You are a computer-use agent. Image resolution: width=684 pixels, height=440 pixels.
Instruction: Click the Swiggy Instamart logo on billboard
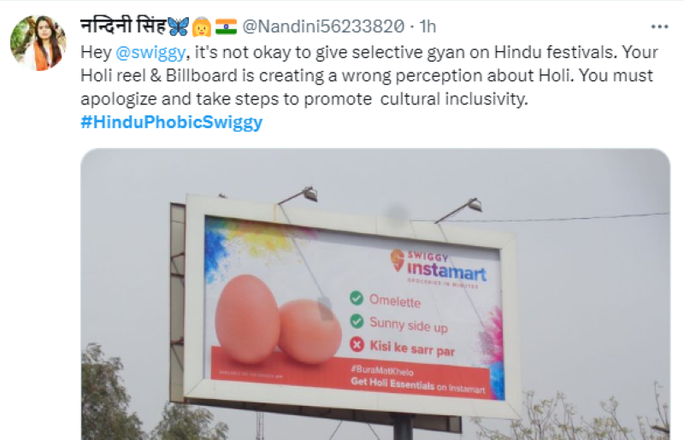(x=439, y=267)
